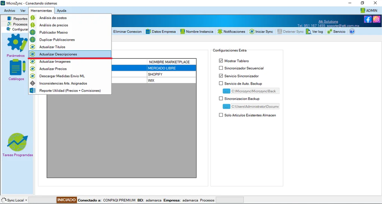Open the Instagram icon in header
Screen dimensions: 382x204
point(376,19)
